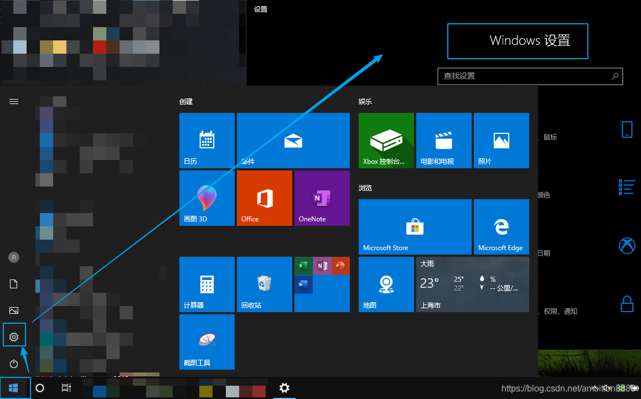
Task: Open the 电影和电视 tile
Action: click(x=443, y=141)
